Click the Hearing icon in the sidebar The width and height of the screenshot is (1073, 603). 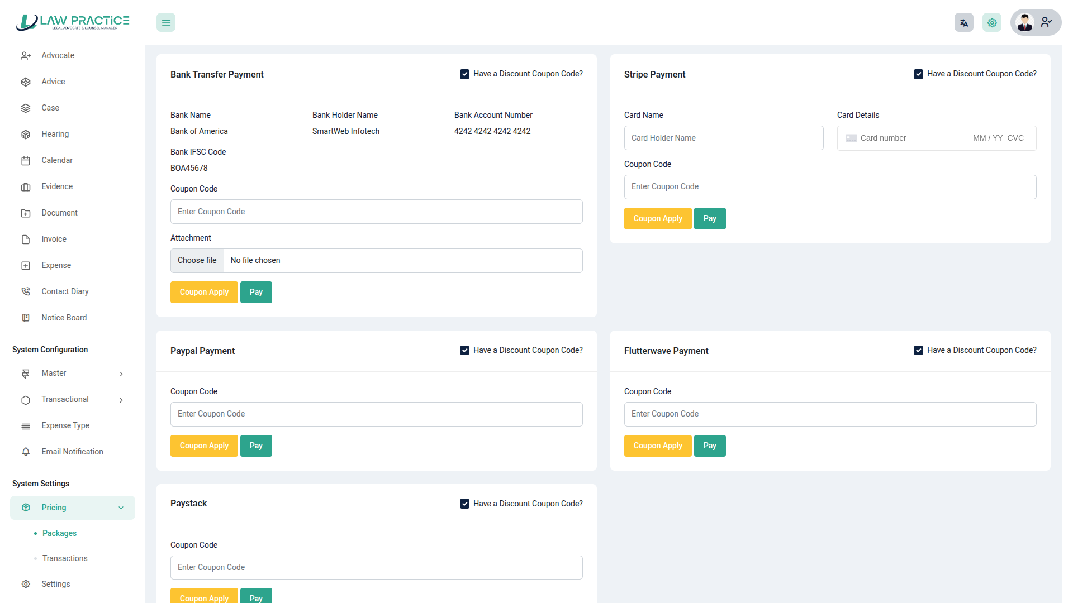(26, 135)
